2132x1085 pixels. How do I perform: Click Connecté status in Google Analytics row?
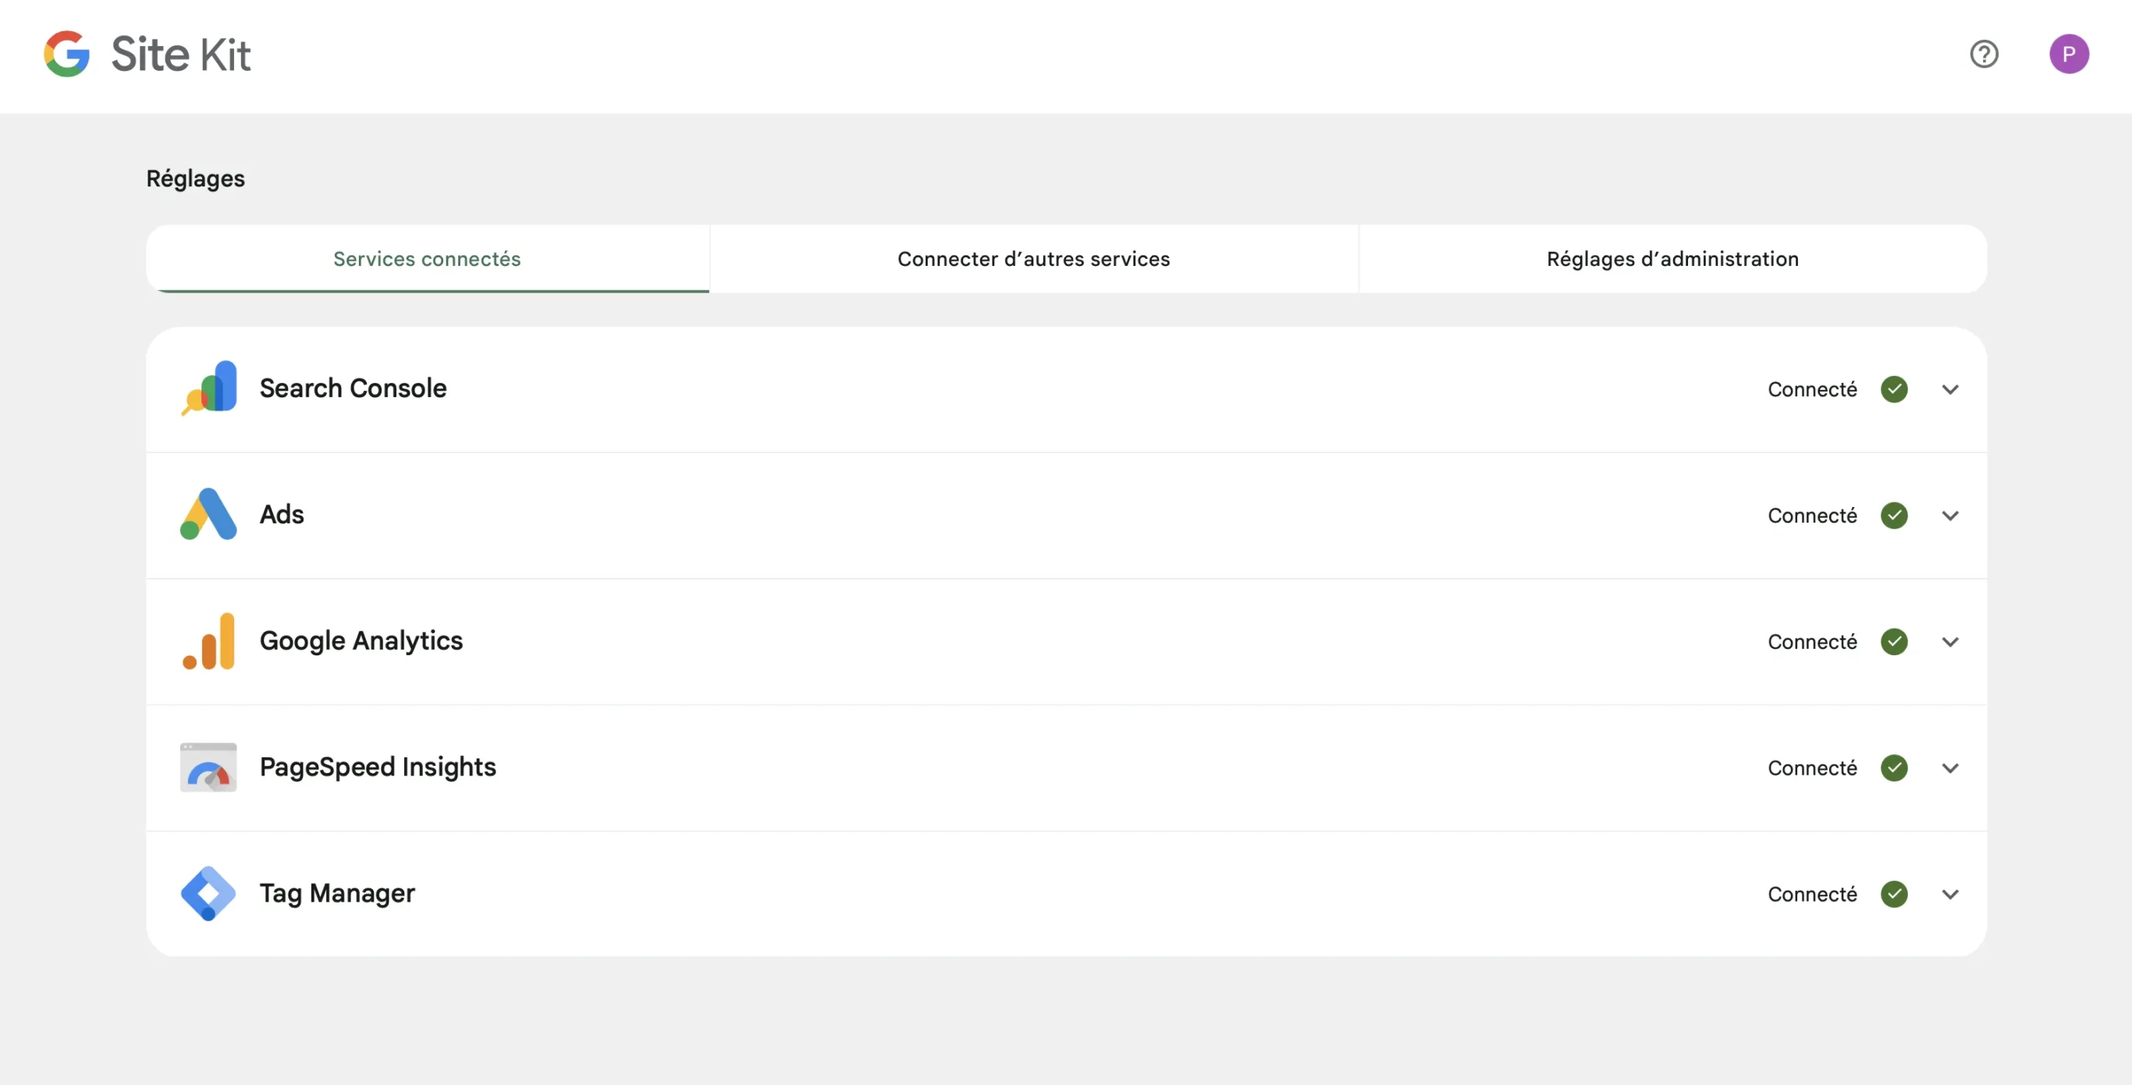(1812, 642)
